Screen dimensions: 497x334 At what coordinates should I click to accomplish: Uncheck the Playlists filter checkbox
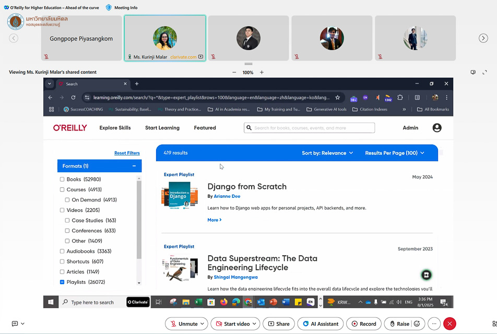tap(62, 282)
